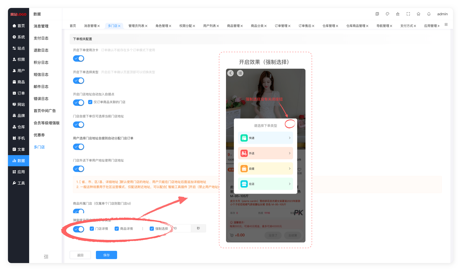Collapse the sidebar using the fold icon
This screenshot has width=461, height=271.
[46, 256]
